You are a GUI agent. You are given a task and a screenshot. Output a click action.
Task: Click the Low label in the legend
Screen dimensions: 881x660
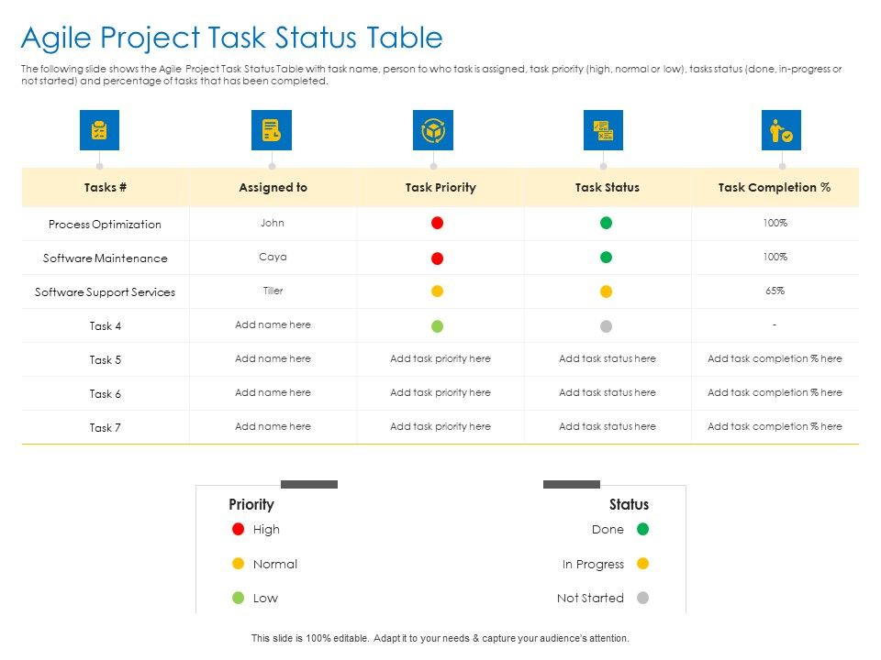click(266, 599)
